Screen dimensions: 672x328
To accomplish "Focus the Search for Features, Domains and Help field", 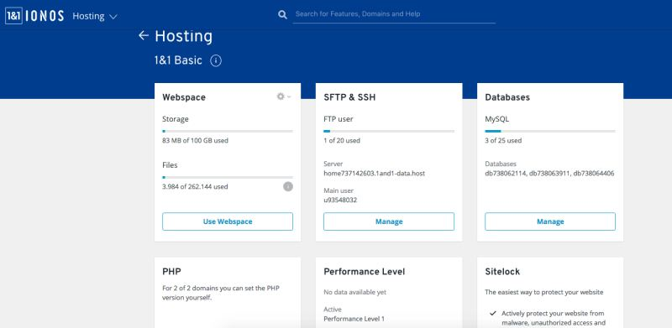I will click(x=394, y=14).
